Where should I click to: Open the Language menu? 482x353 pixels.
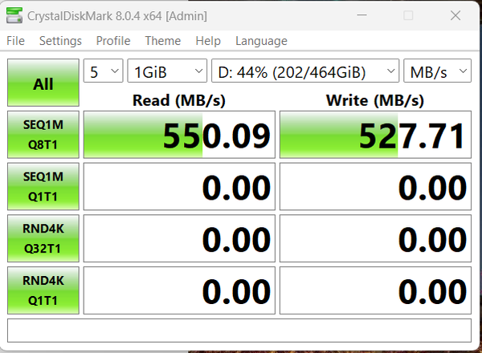(x=261, y=41)
